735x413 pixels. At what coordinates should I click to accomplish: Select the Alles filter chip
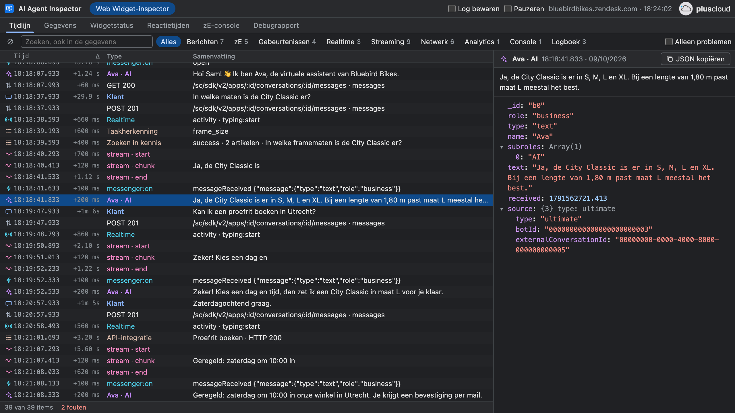coord(169,42)
